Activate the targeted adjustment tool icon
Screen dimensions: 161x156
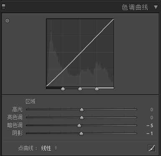(7, 21)
